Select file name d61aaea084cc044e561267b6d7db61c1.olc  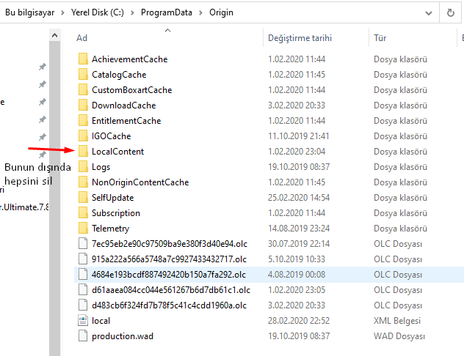171,289
